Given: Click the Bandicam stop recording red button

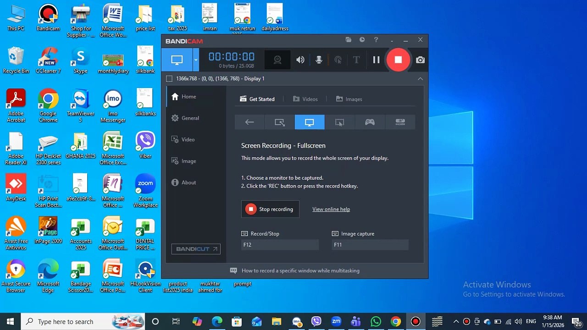Looking at the screenshot, I should coord(398,60).
